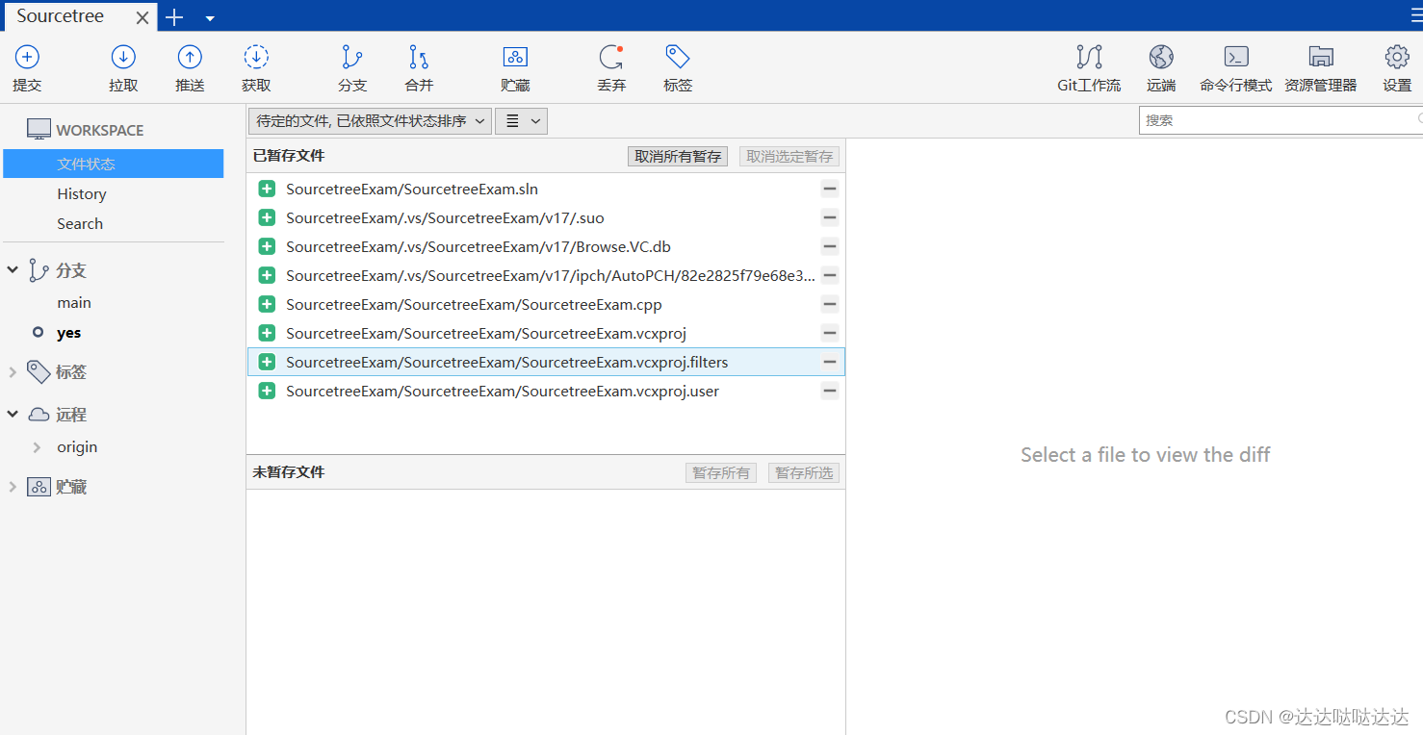
Task: Click 暂存所有 button
Action: tap(721, 472)
